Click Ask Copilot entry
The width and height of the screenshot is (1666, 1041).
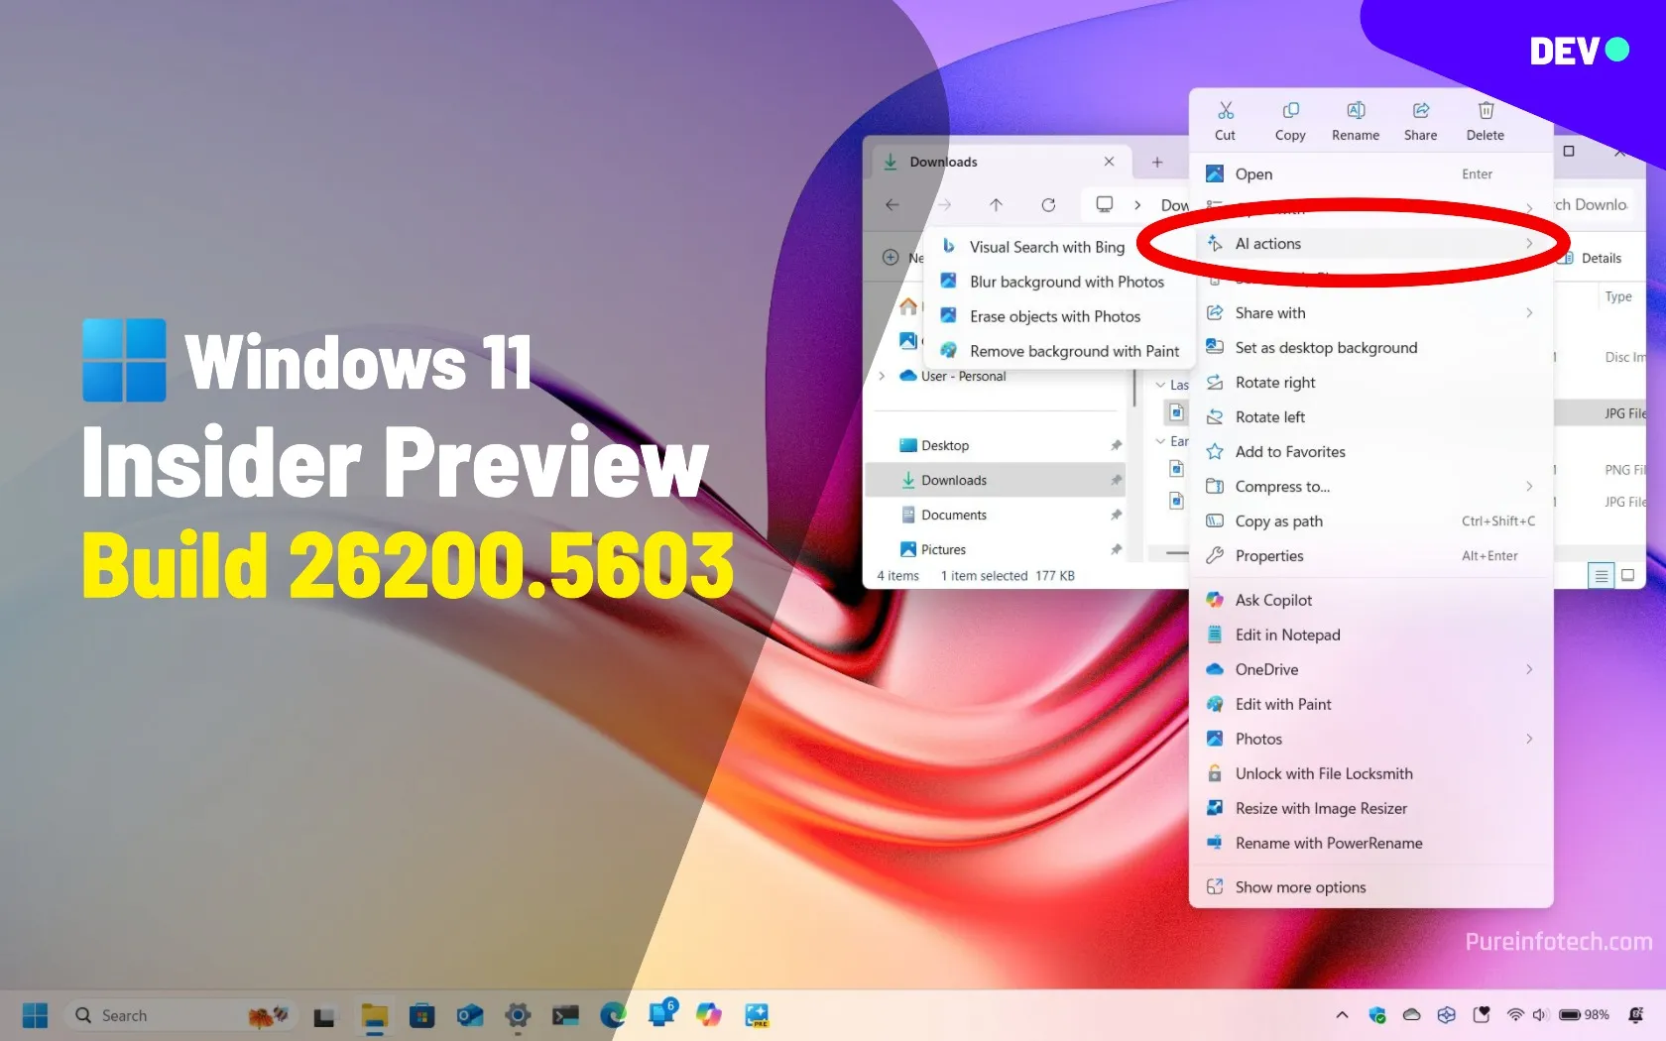click(1370, 600)
